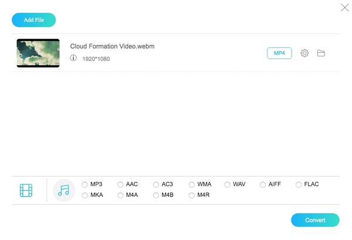Select WMA as output format
352x240 pixels.
click(192, 184)
